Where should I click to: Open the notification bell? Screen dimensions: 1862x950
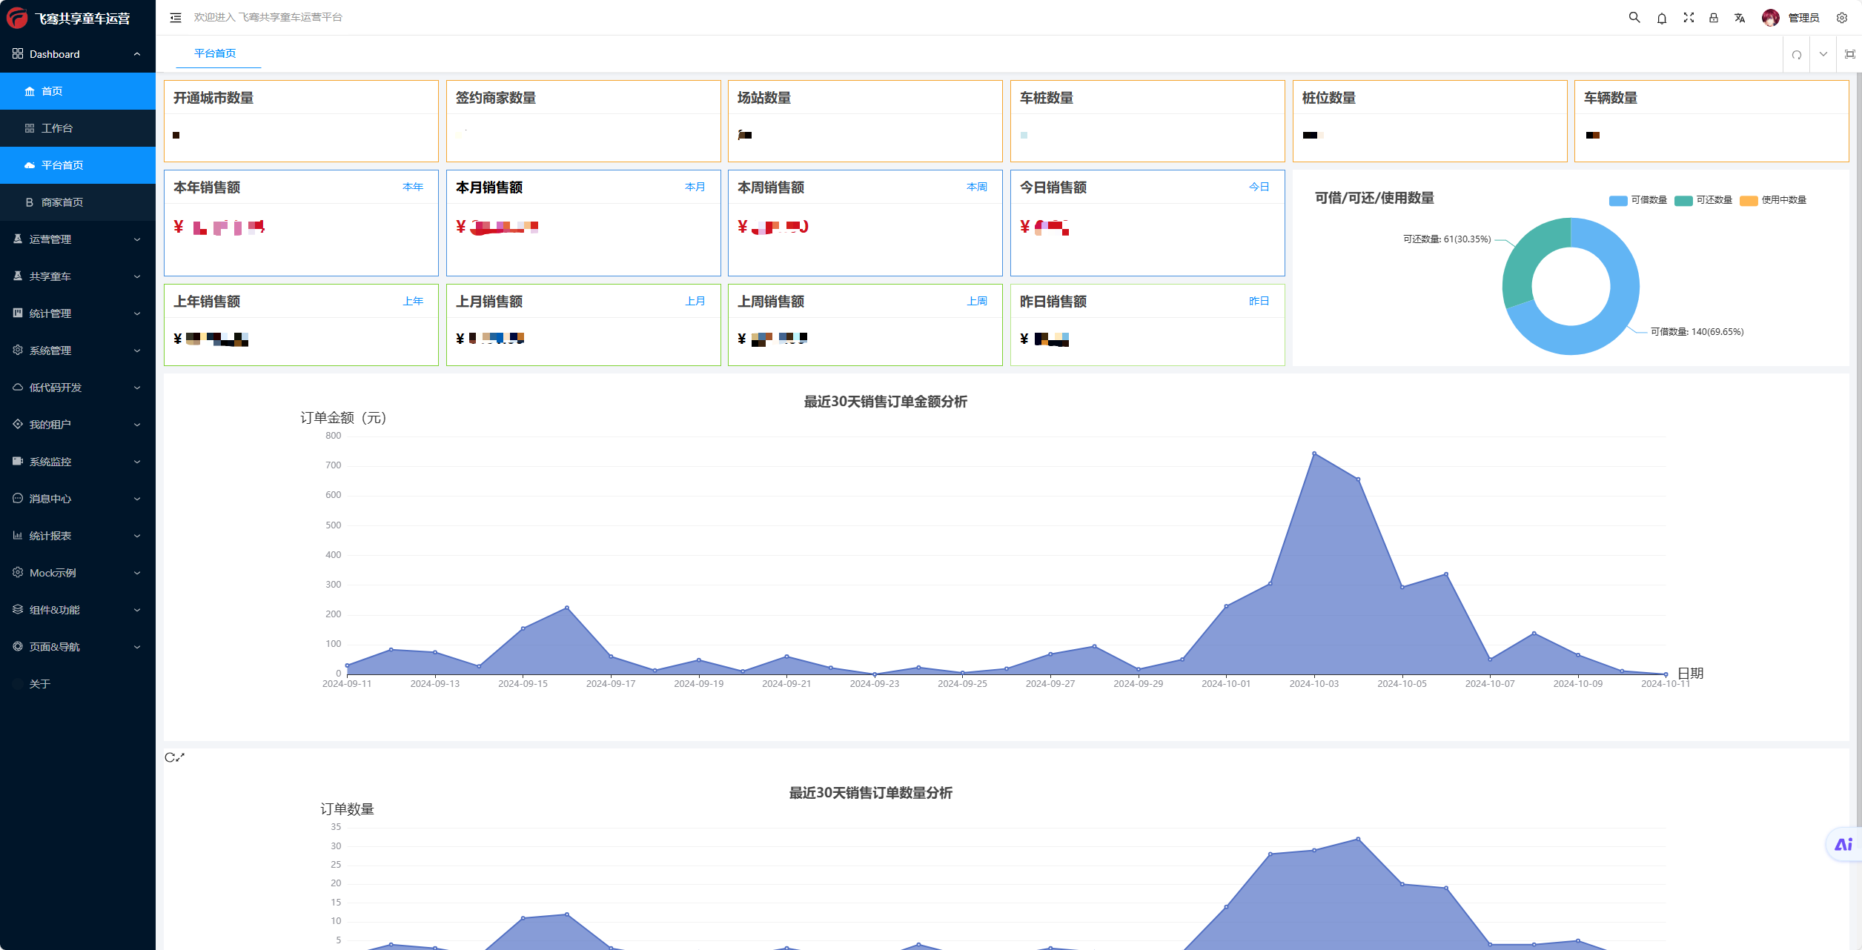1662,18
